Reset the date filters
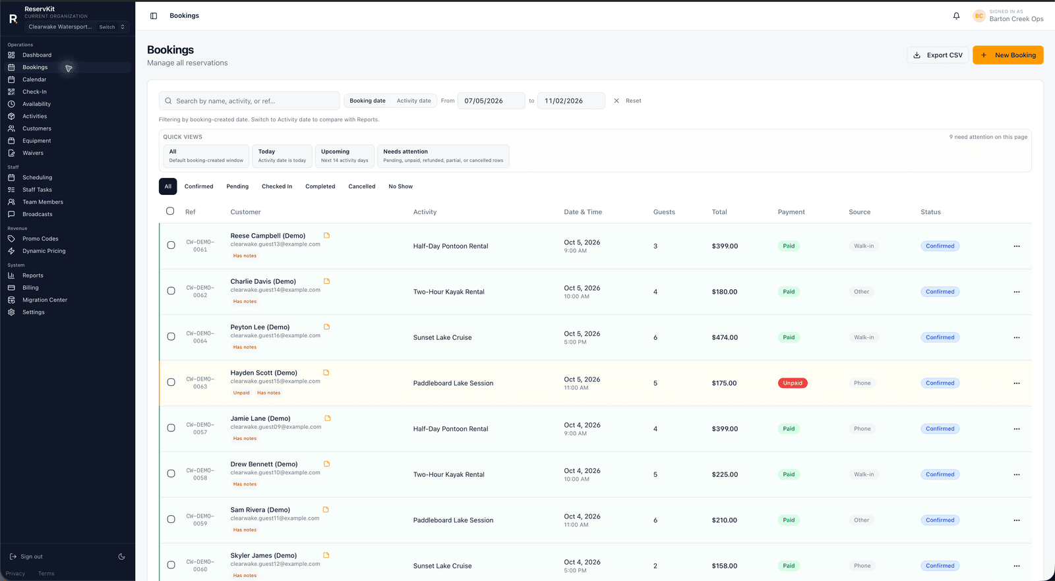Viewport: 1055px width, 581px height. [x=628, y=101]
